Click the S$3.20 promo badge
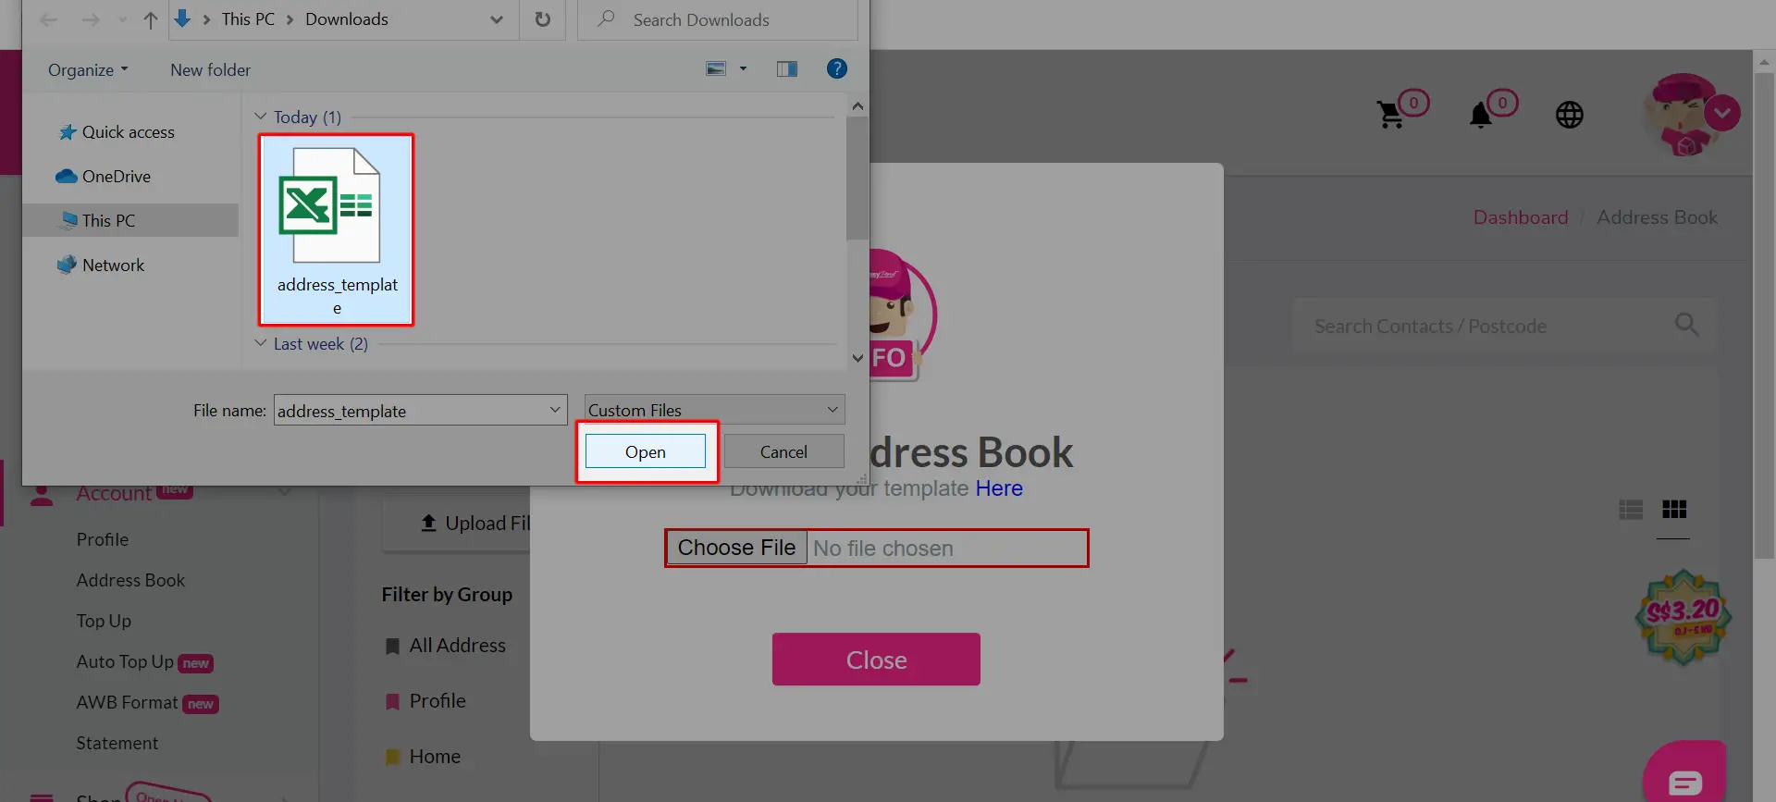The image size is (1776, 802). coord(1683,617)
